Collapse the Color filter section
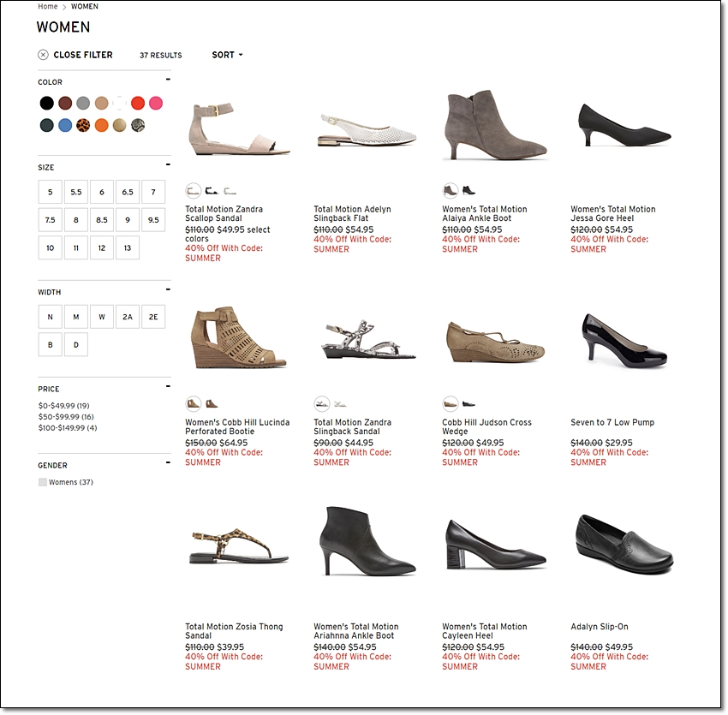Image resolution: width=728 pixels, height=715 pixels. pyautogui.click(x=168, y=80)
